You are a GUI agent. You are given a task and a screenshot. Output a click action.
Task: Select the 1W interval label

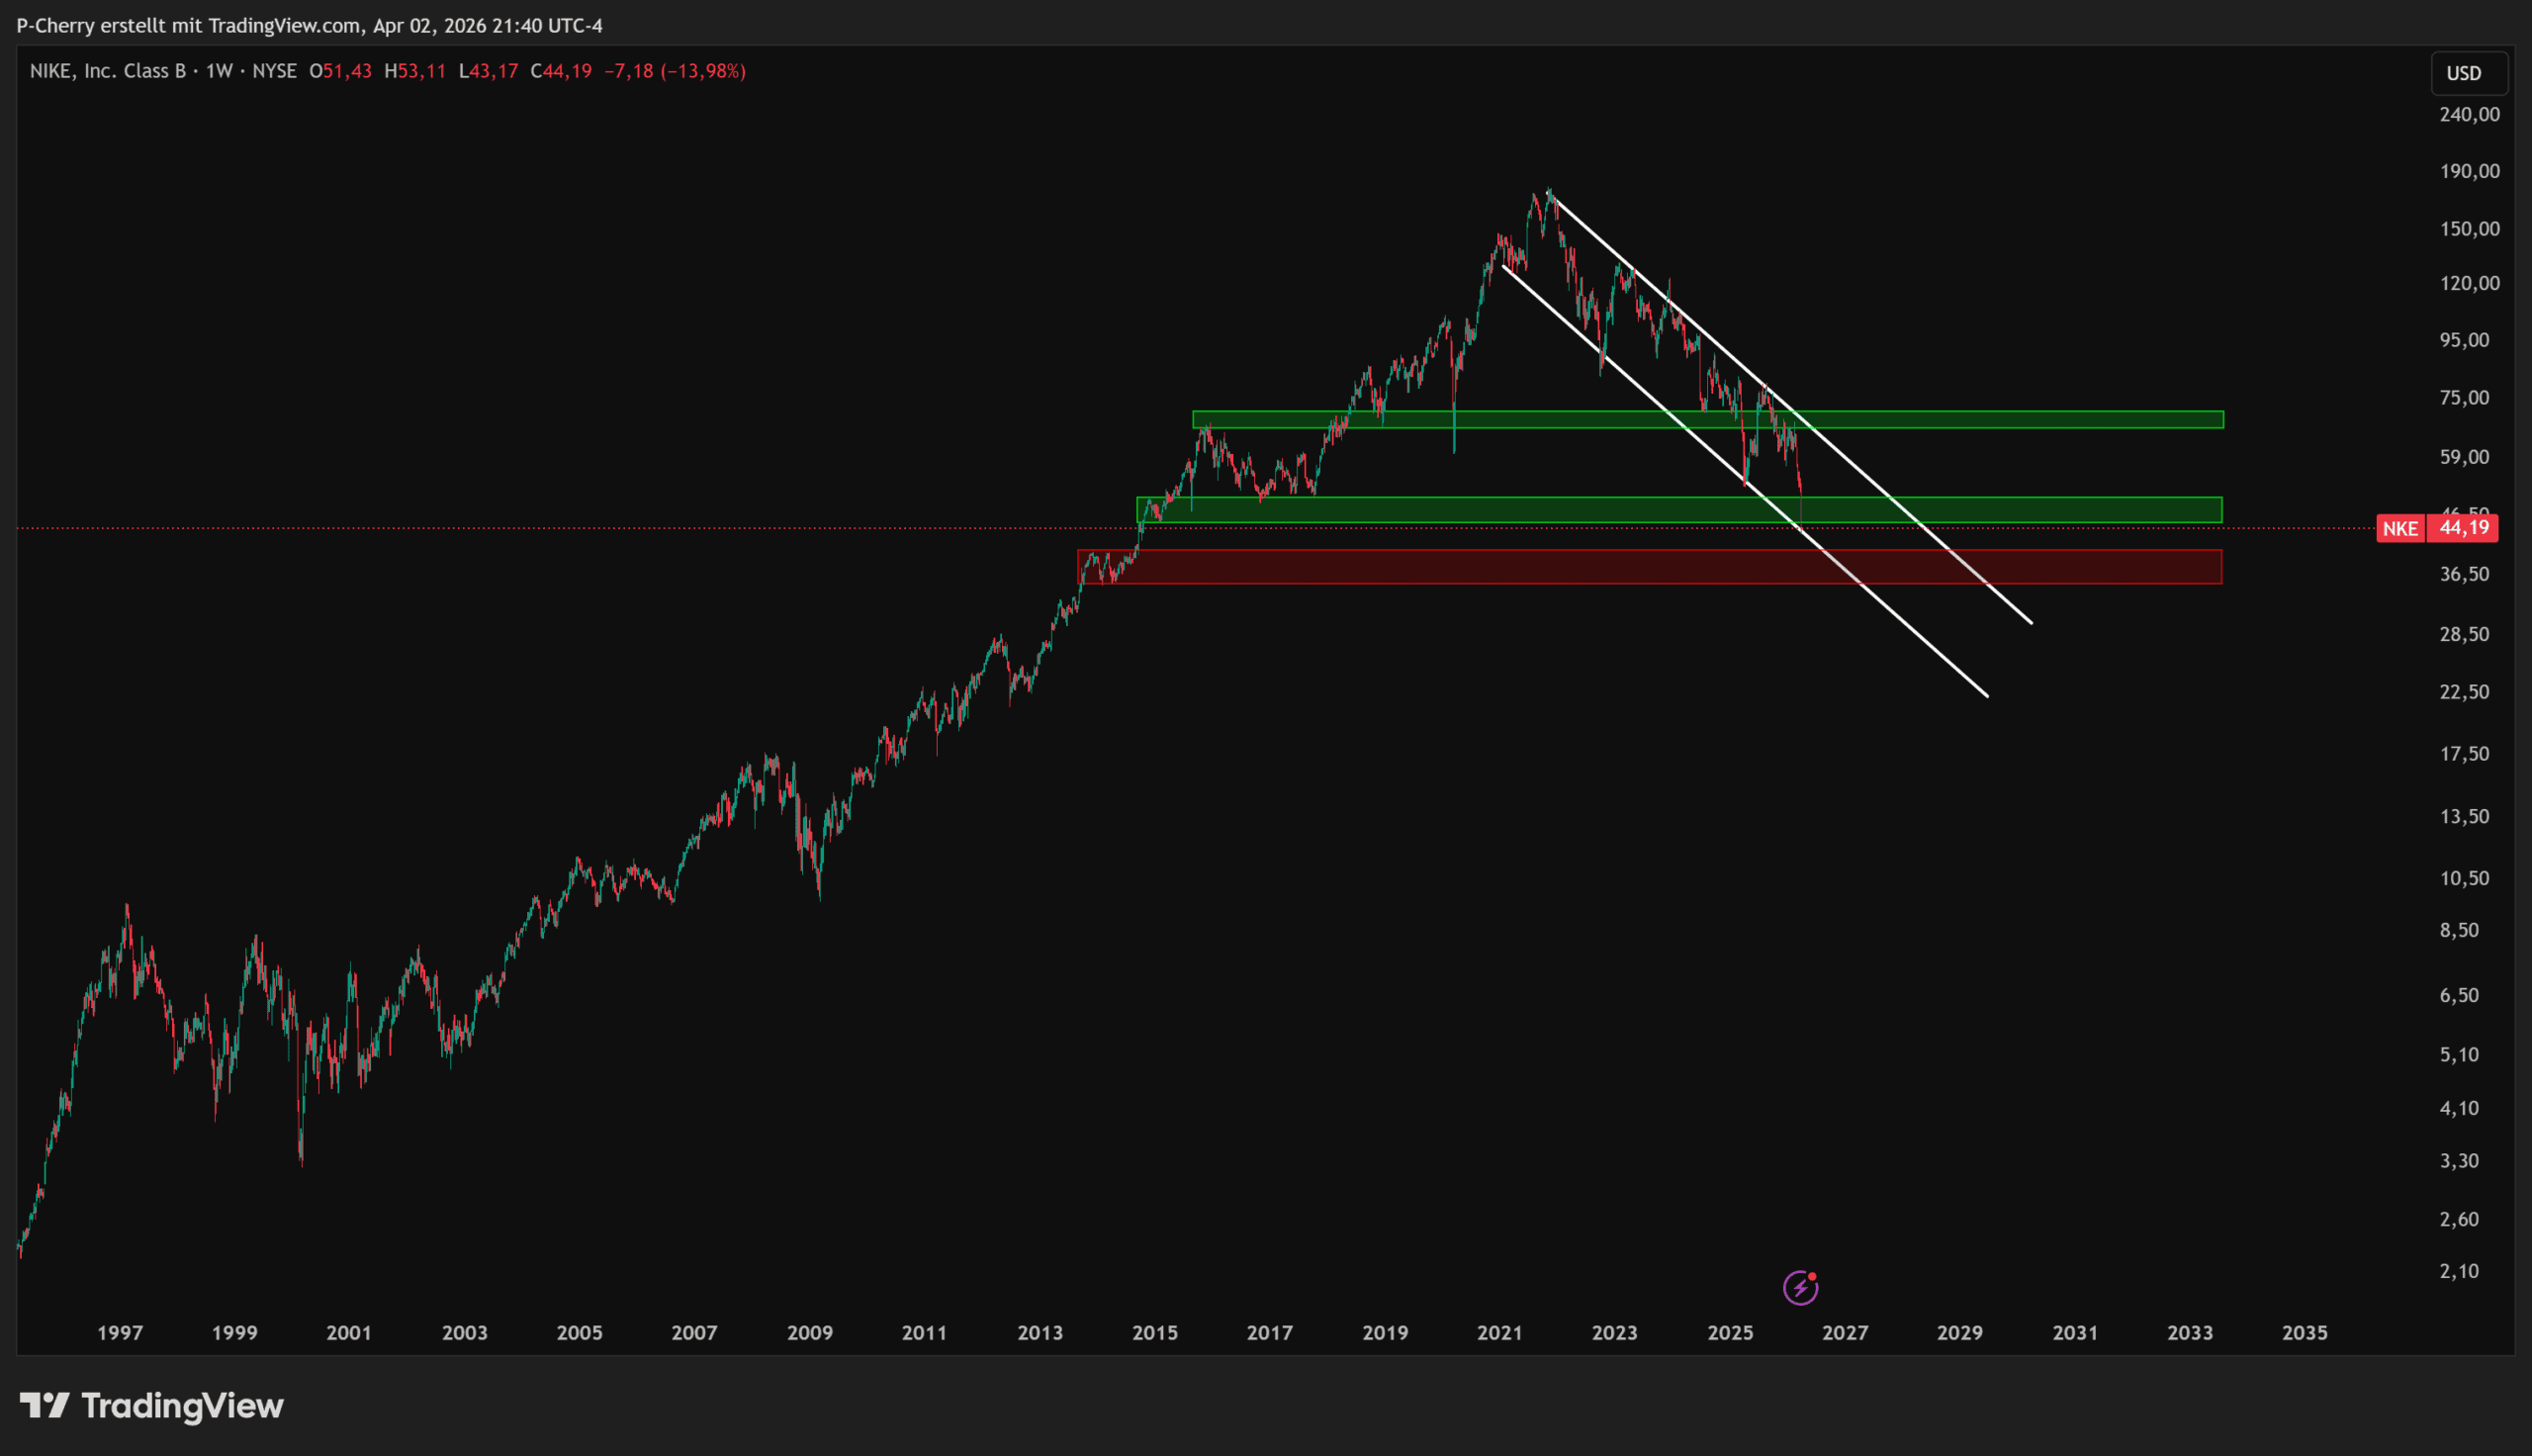click(219, 71)
